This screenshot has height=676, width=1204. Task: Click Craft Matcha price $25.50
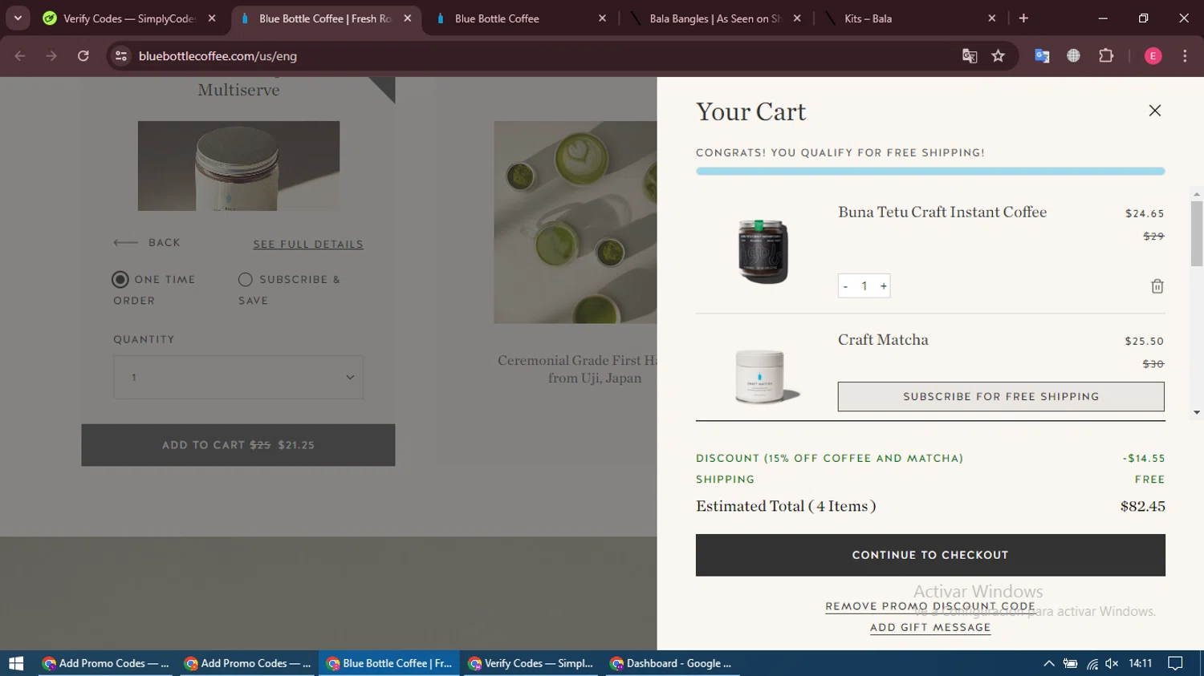(1145, 341)
